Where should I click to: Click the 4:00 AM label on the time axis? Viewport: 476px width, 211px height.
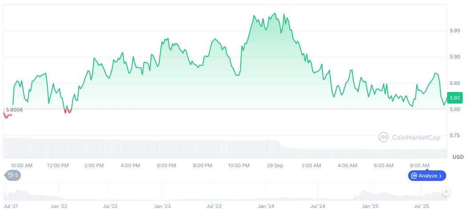(x=347, y=165)
